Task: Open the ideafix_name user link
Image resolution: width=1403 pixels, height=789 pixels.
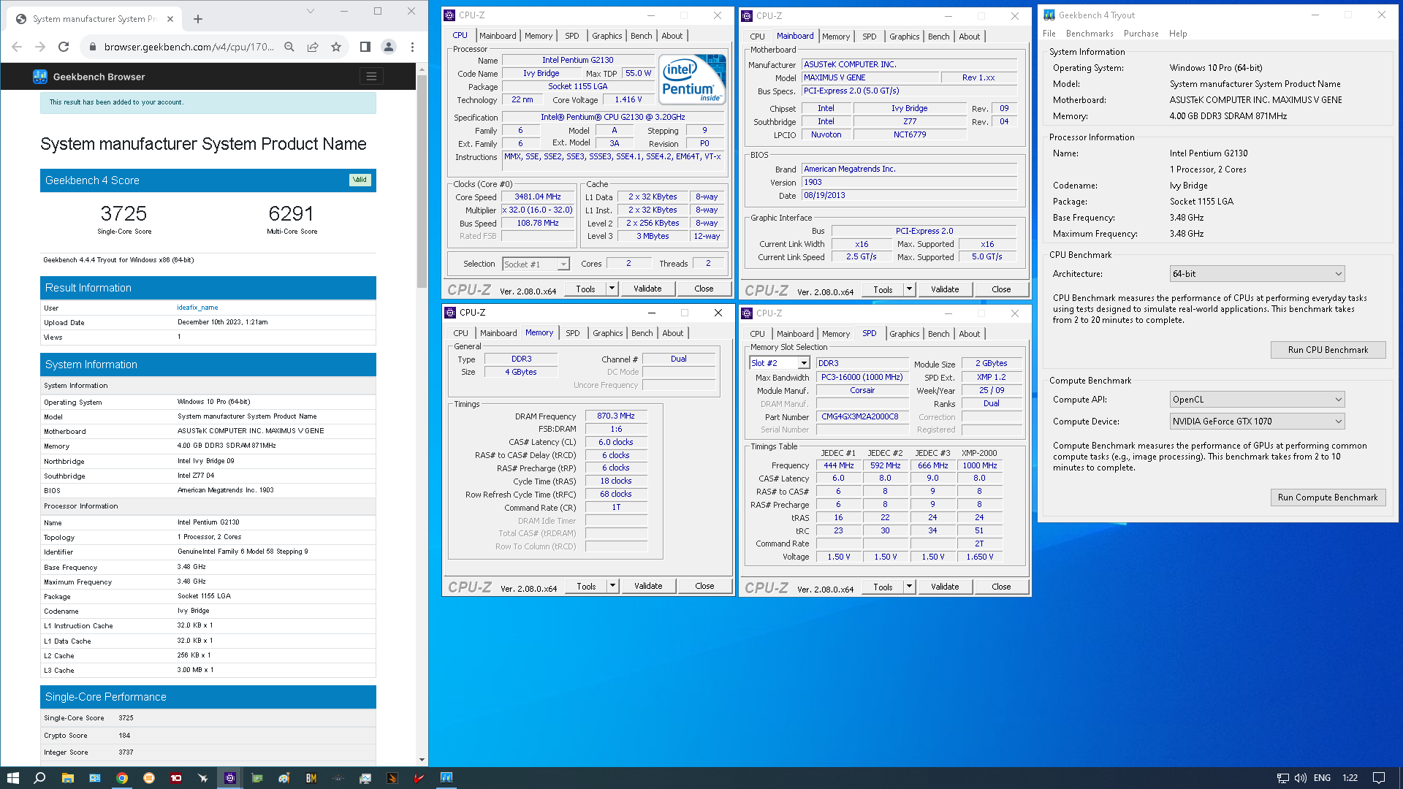Action: (197, 308)
